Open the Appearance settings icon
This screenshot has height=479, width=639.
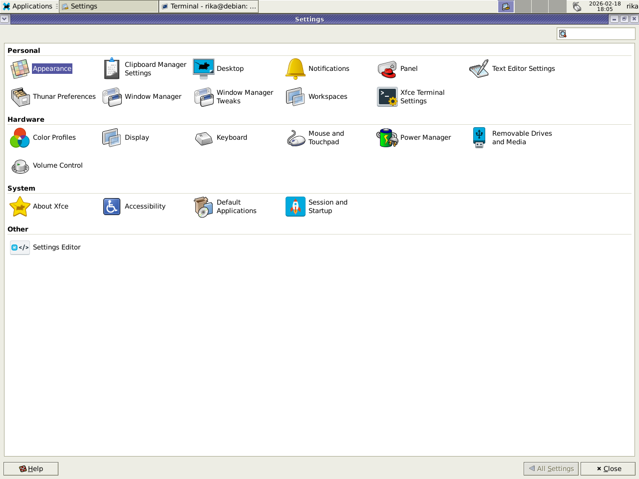pyautogui.click(x=20, y=69)
